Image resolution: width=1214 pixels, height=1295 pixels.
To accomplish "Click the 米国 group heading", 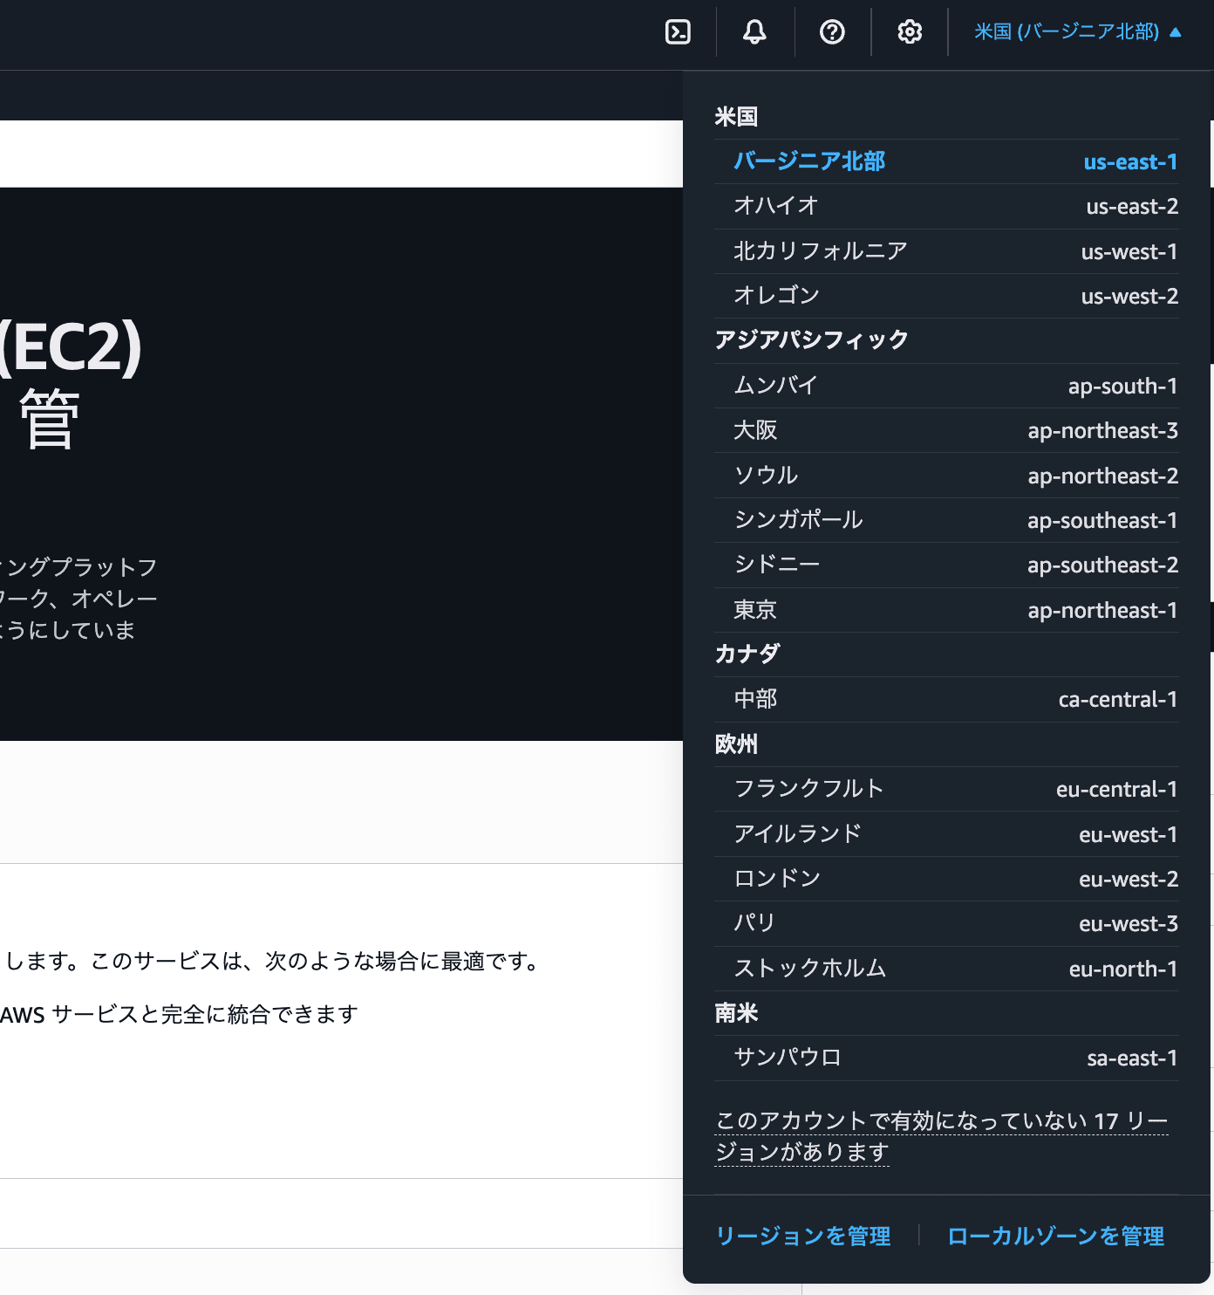I will [x=736, y=117].
